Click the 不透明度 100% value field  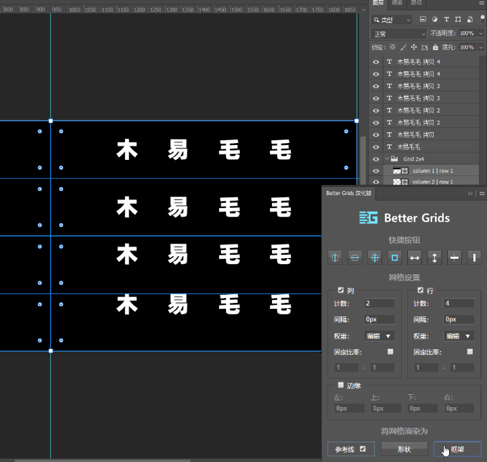pyautogui.click(x=467, y=33)
